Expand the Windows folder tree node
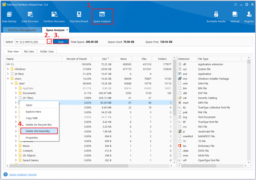256x180 pixels. click(8, 69)
